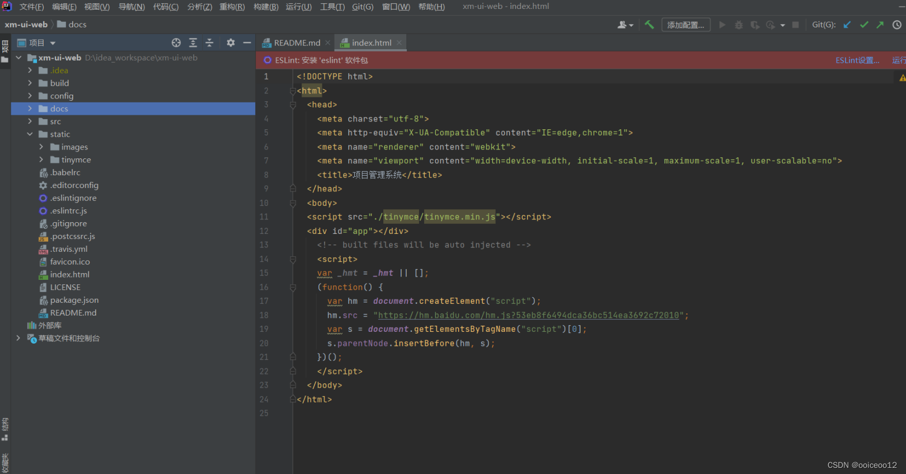Select .postcssrc.js file
This screenshot has height=474, width=906.
pyautogui.click(x=67, y=236)
